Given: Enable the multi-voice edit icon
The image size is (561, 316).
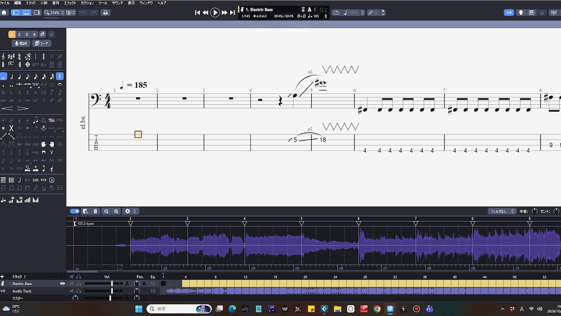Looking at the screenshot, I should (x=42, y=34).
